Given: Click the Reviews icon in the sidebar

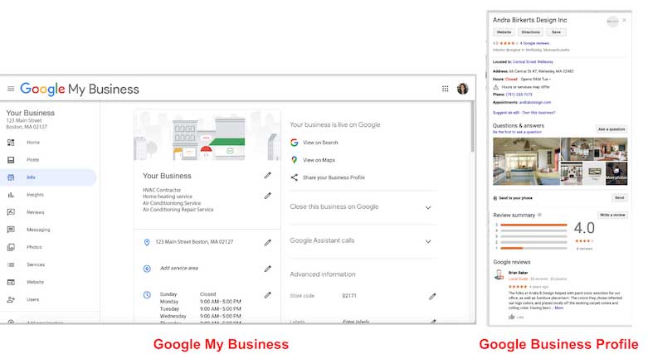Looking at the screenshot, I should pyautogui.click(x=11, y=212).
